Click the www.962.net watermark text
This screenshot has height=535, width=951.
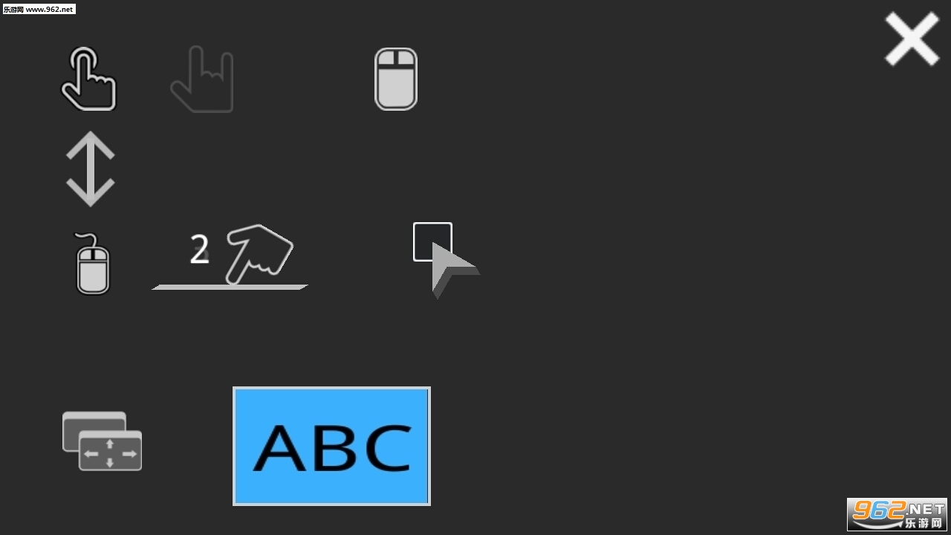point(51,9)
